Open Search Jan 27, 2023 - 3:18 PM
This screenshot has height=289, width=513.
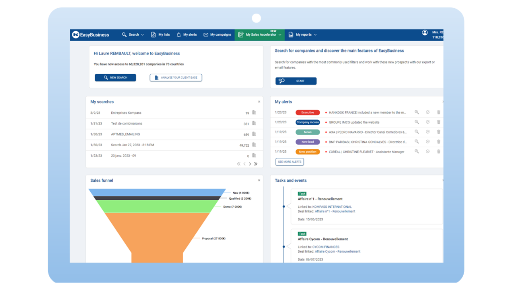pyautogui.click(x=133, y=145)
